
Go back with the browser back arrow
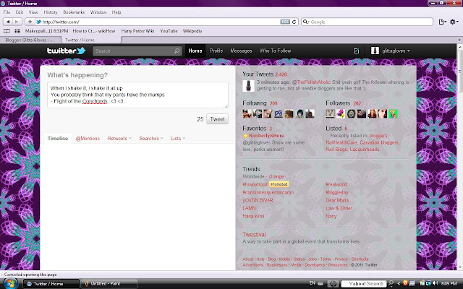point(8,22)
